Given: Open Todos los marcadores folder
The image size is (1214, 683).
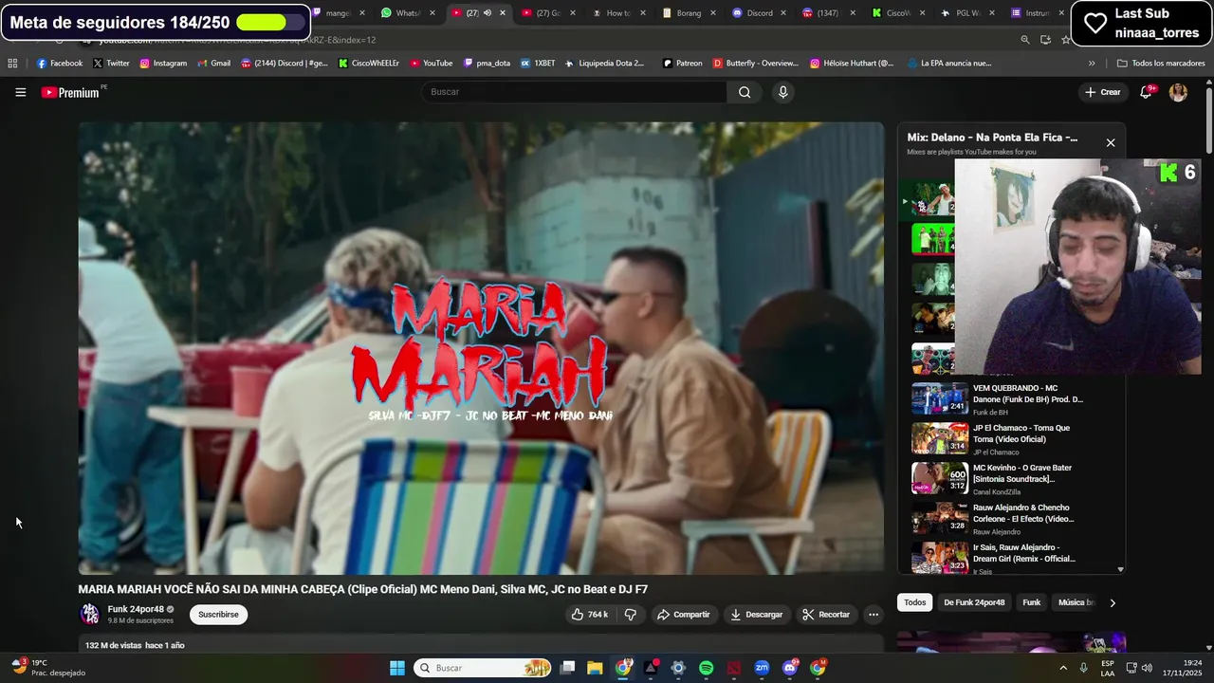Looking at the screenshot, I should (x=1161, y=64).
